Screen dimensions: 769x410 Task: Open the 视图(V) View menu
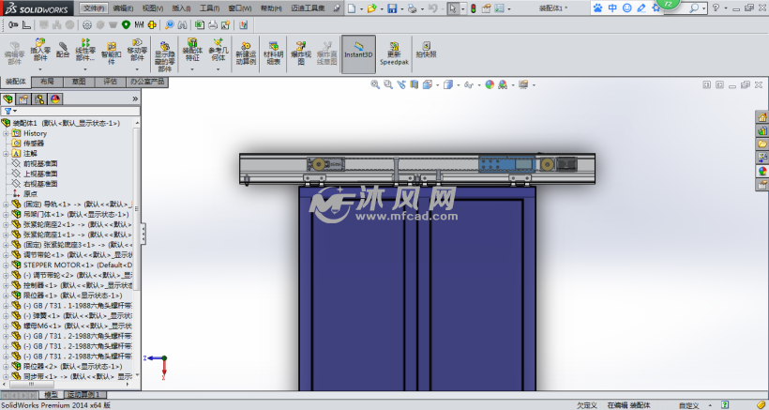153,8
